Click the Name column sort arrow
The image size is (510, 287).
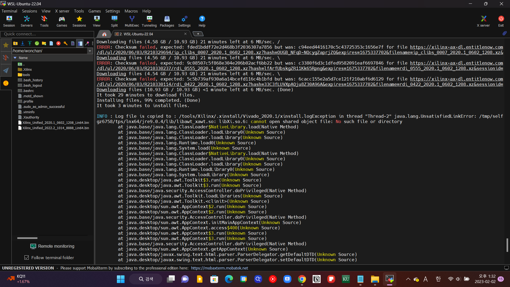click(x=15, y=58)
